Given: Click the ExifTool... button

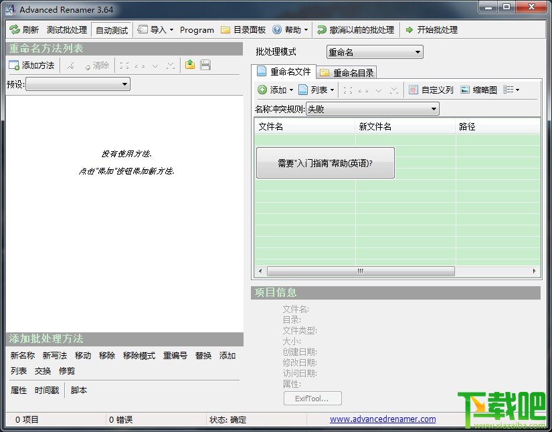Looking at the screenshot, I should pos(312,398).
